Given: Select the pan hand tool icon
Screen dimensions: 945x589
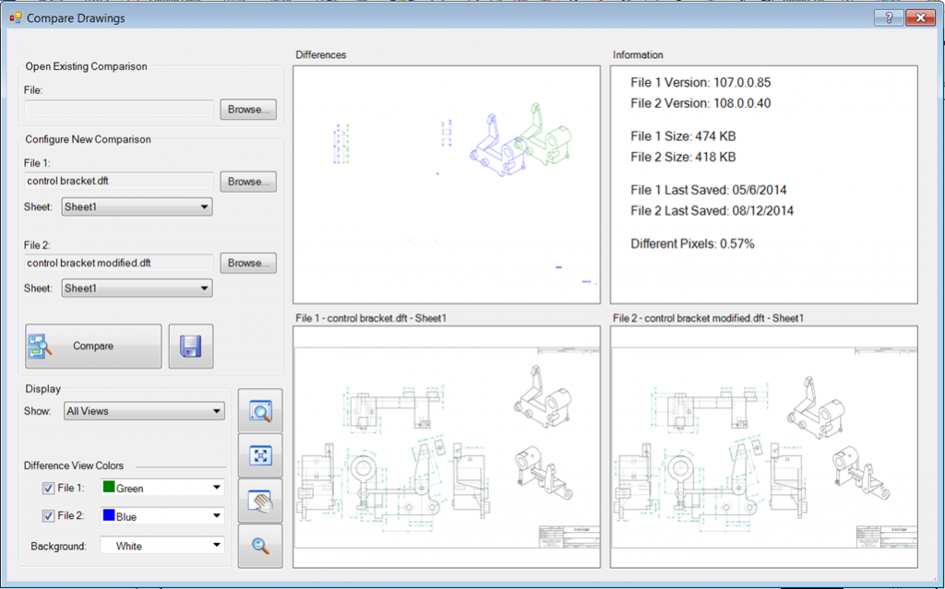Looking at the screenshot, I should (x=260, y=501).
